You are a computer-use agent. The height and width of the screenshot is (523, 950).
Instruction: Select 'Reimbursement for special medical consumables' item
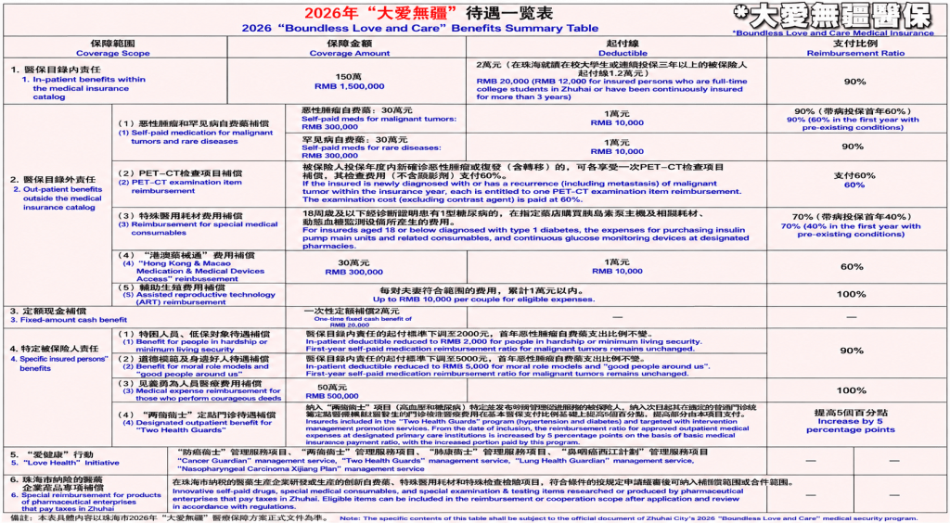(198, 224)
